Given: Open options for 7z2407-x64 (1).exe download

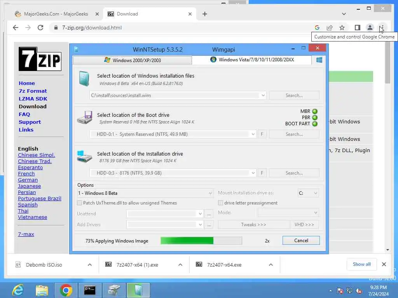Looking at the screenshot, I should (x=180, y=265).
